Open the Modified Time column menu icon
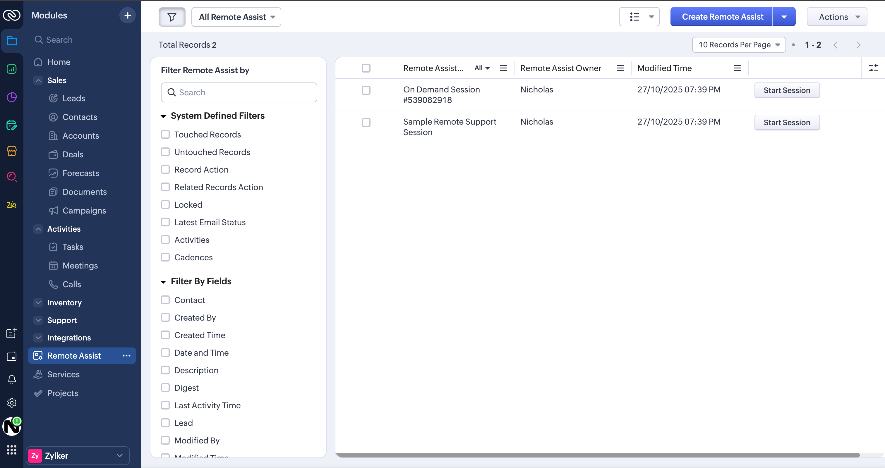This screenshot has width=885, height=468. tap(737, 68)
